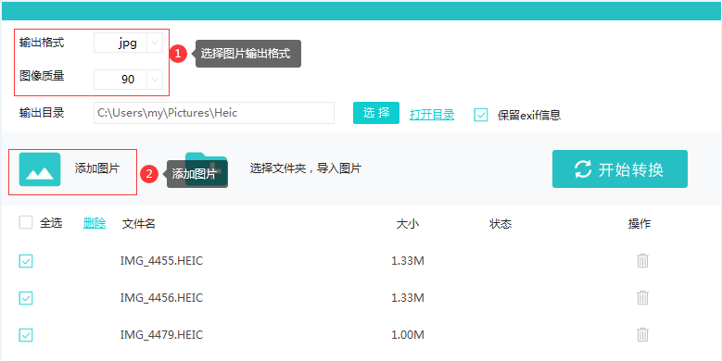Image resolution: width=722 pixels, height=361 pixels.
Task: Click the refresh icon on 开始转换
Action: 583,169
